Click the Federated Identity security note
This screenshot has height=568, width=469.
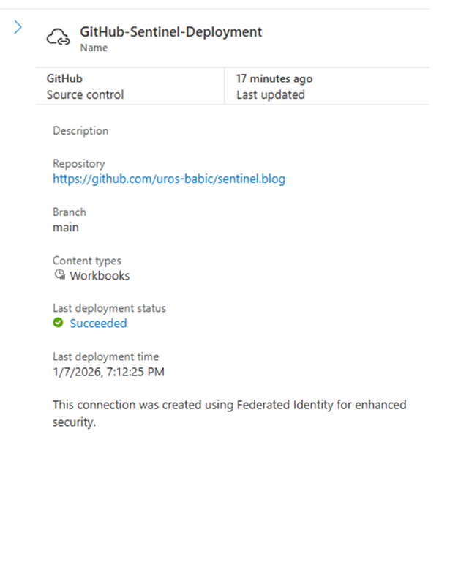tap(229, 413)
